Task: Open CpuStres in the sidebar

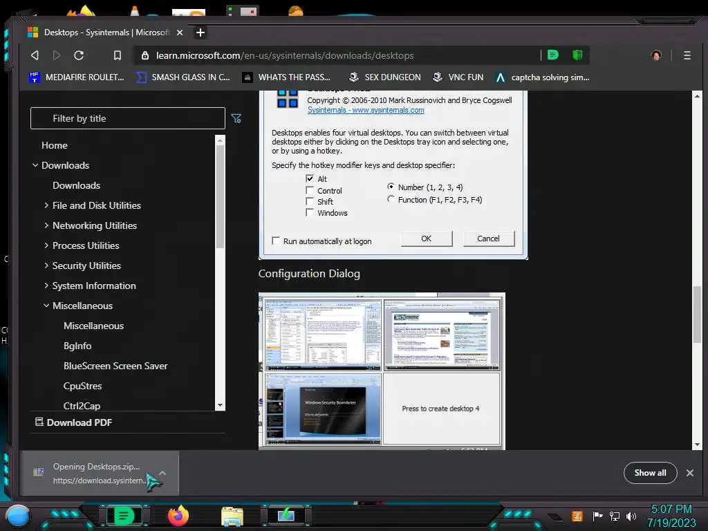Action: pos(83,386)
